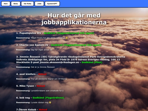148x111 pixels.
Task: Select the Godkänd status for Charlie von Epstein
Action: 76,45
